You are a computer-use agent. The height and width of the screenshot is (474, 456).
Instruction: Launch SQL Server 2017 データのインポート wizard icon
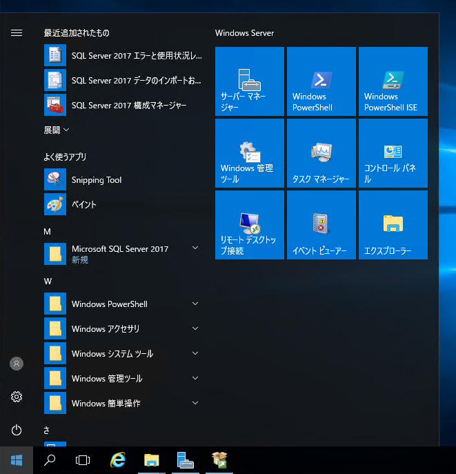click(55, 80)
